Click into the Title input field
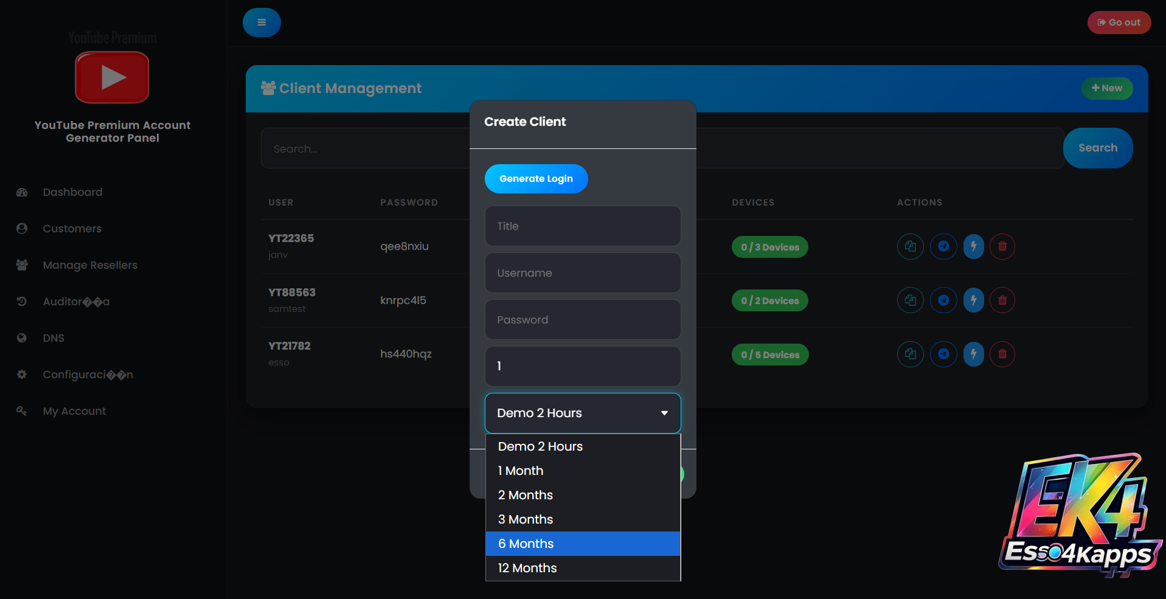Image resolution: width=1166 pixels, height=599 pixels. pos(582,226)
